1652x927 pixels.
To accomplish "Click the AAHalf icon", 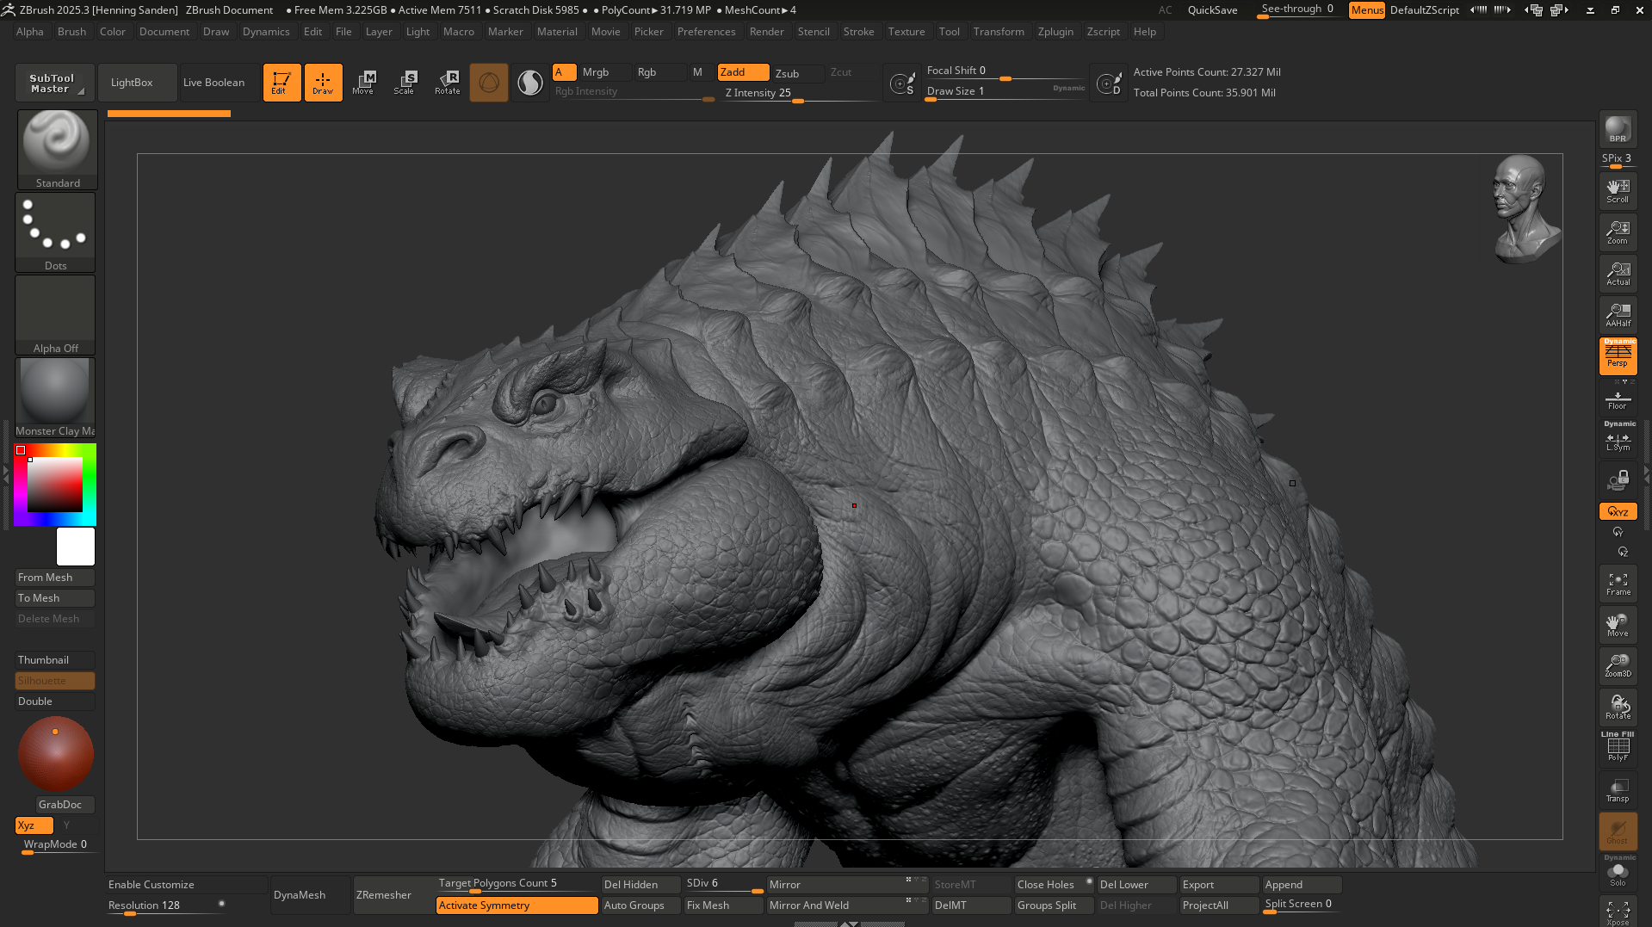I will (x=1618, y=314).
